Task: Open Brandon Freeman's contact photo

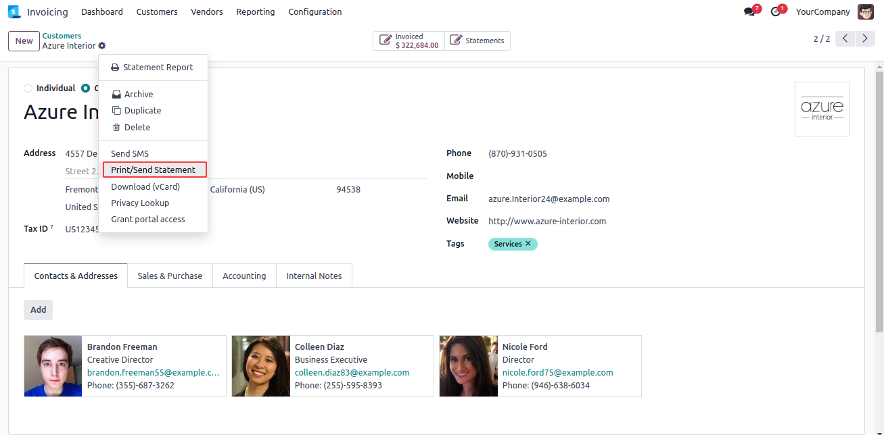Action: [x=53, y=366]
